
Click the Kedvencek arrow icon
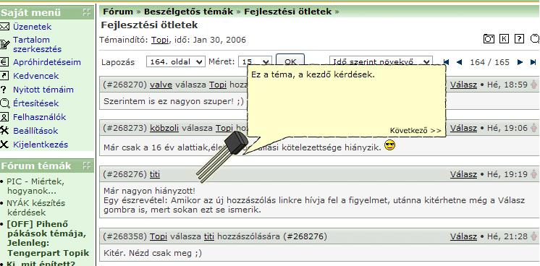(x=4, y=76)
